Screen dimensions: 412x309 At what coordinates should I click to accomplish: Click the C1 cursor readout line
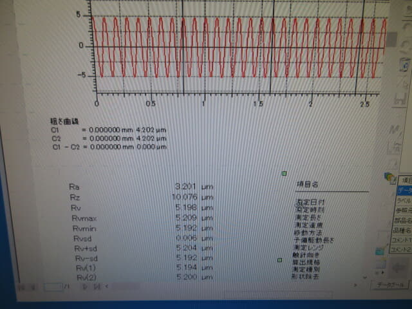point(109,130)
